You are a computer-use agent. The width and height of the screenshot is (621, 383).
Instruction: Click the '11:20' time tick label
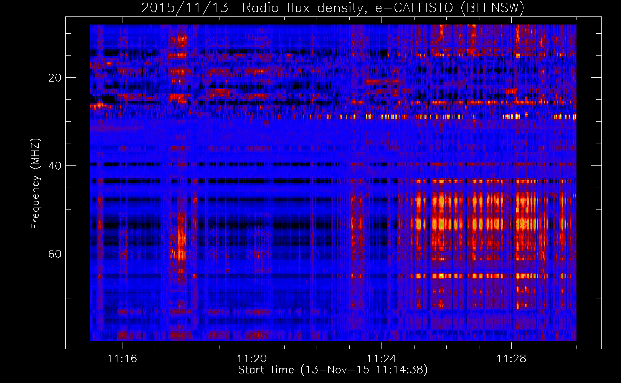252,358
